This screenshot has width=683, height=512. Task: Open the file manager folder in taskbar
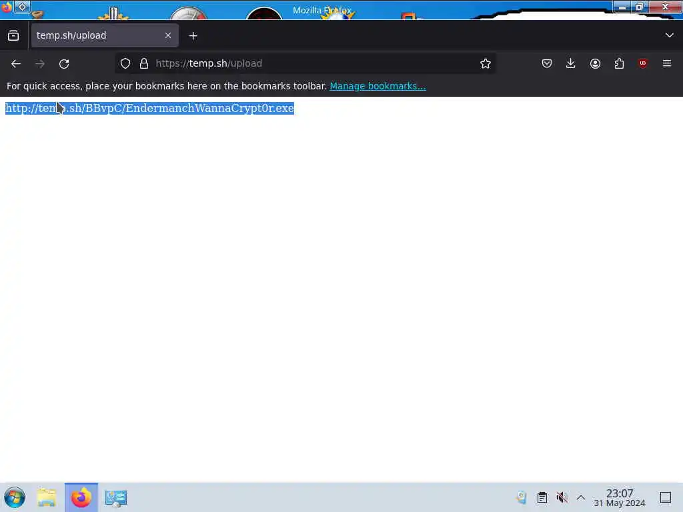pyautogui.click(x=47, y=497)
